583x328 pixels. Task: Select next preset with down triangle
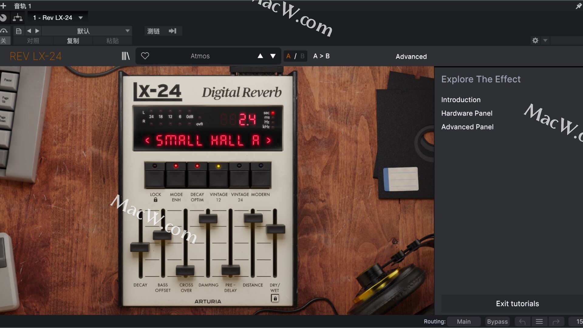[273, 56]
